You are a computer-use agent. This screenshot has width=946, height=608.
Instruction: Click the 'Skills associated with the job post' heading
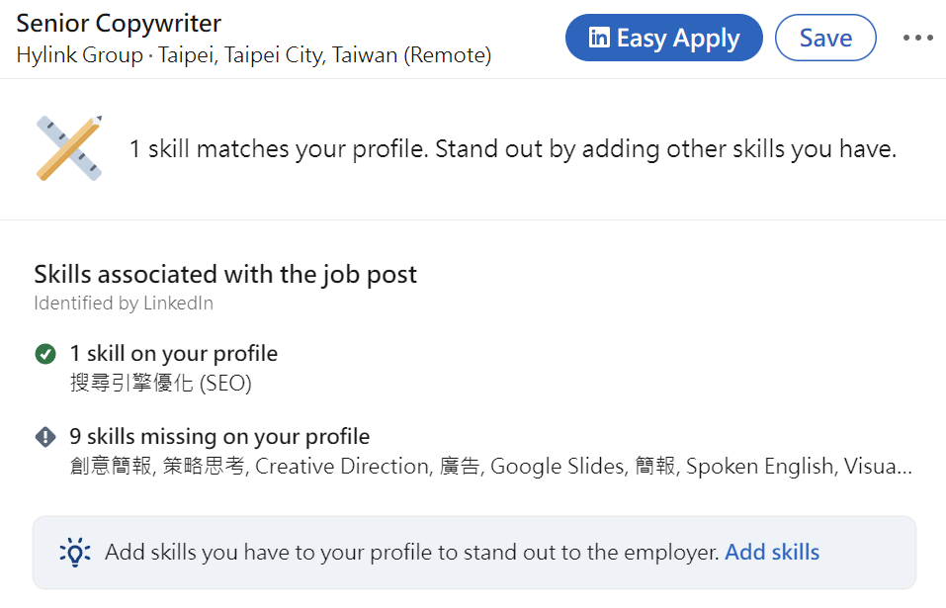click(225, 275)
